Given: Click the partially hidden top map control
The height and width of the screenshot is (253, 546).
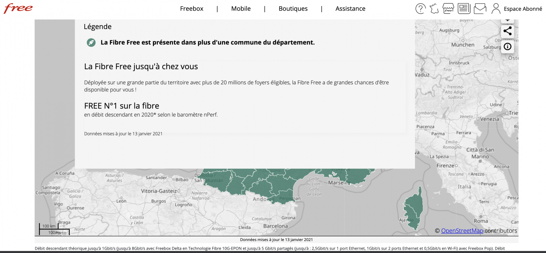Looking at the screenshot, I should click(x=507, y=21).
